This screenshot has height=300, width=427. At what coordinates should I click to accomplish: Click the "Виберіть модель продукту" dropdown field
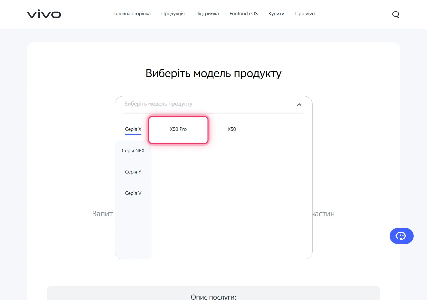click(213, 104)
